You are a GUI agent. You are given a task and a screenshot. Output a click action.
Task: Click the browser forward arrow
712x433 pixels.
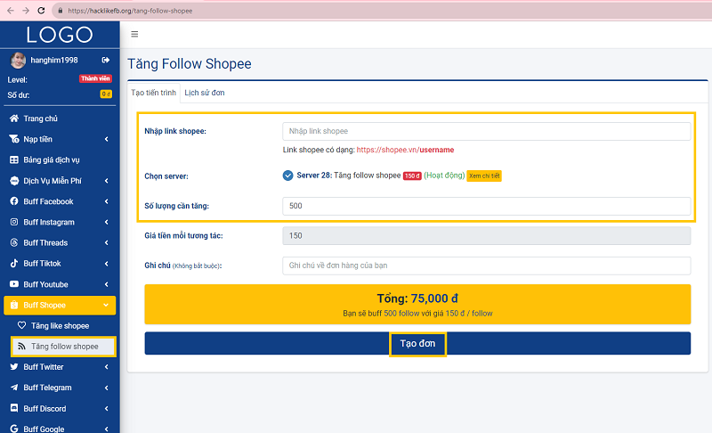tap(26, 11)
